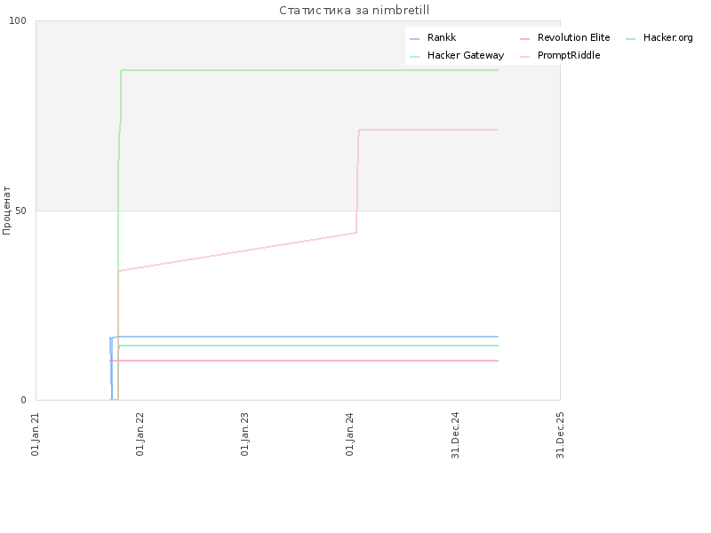Viewport: 711px width, 533px height.
Task: Select the 01.Jan.23 x-axis date label
Action: (x=244, y=434)
